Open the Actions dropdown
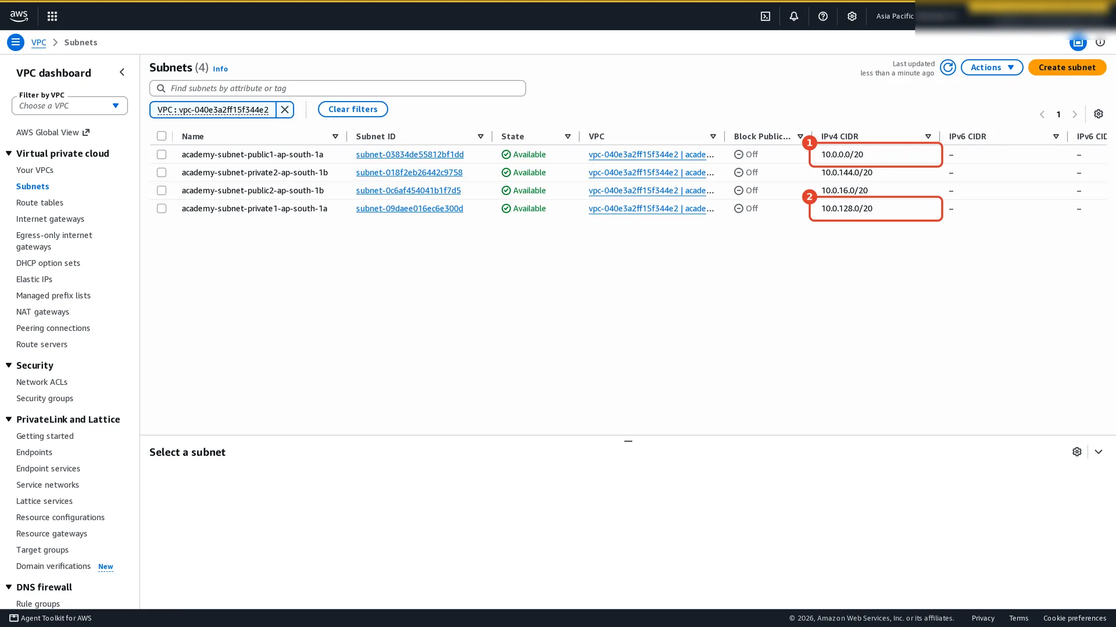Screen dimensions: 1116x627 992,67
